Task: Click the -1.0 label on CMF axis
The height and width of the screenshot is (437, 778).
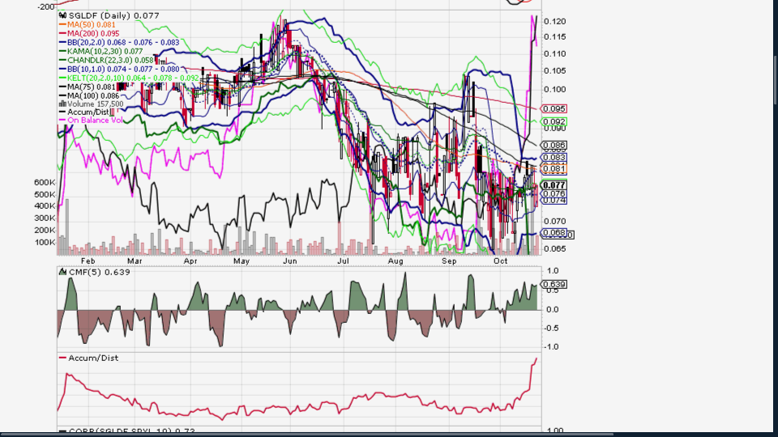Action: point(552,347)
